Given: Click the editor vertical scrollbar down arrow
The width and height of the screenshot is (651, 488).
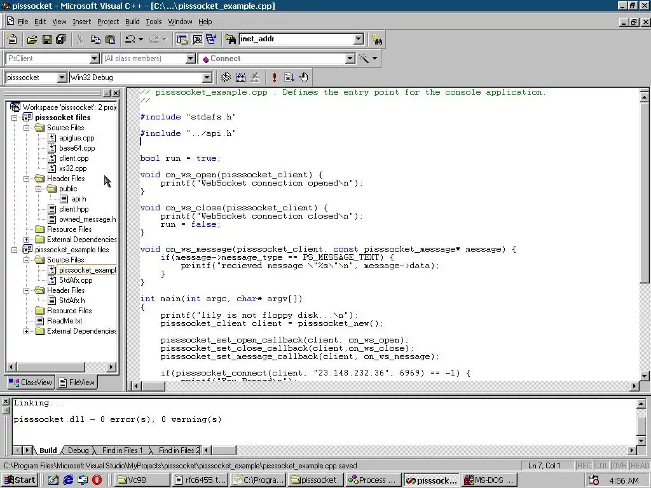Looking at the screenshot, I should click(645, 376).
